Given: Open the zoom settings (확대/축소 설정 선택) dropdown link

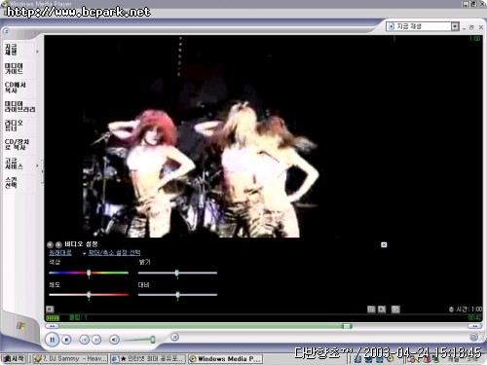Looking at the screenshot, I should pyautogui.click(x=114, y=252).
